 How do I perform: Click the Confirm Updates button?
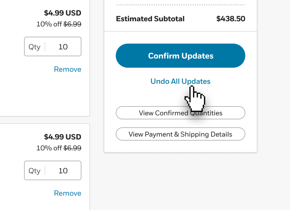tap(181, 56)
